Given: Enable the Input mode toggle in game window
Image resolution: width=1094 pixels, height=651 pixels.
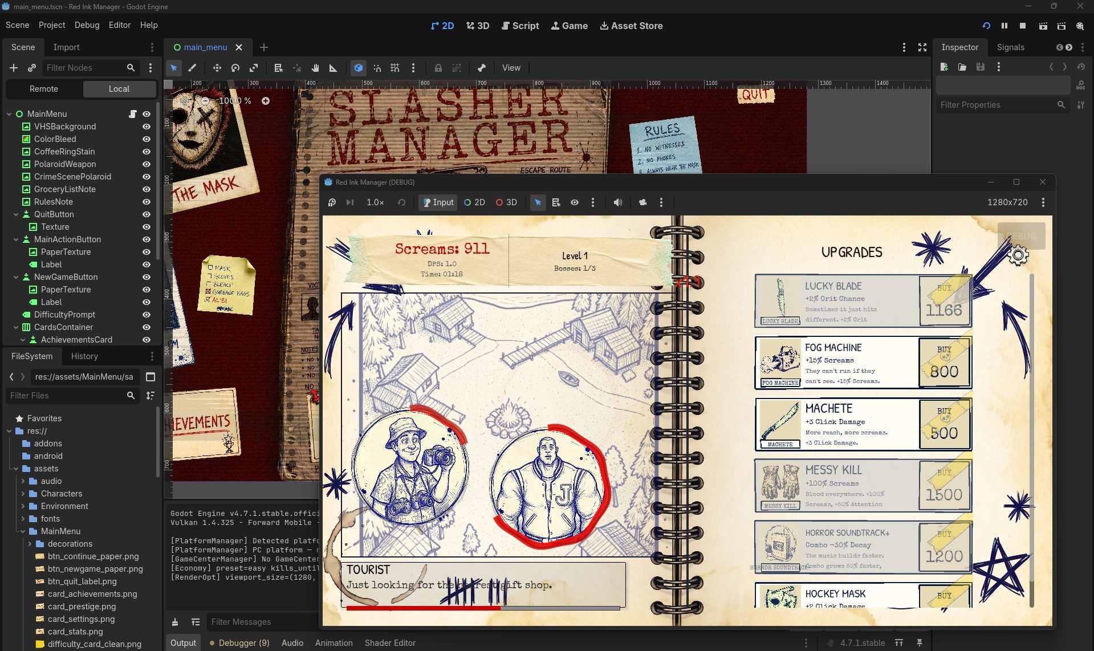Looking at the screenshot, I should tap(438, 202).
